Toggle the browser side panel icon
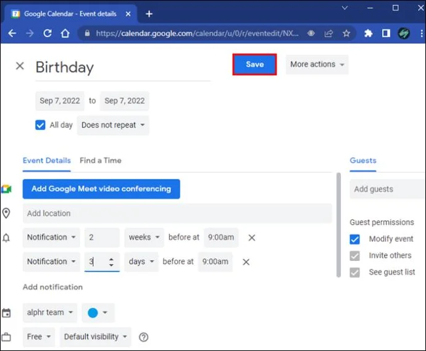426x351 pixels. [386, 33]
